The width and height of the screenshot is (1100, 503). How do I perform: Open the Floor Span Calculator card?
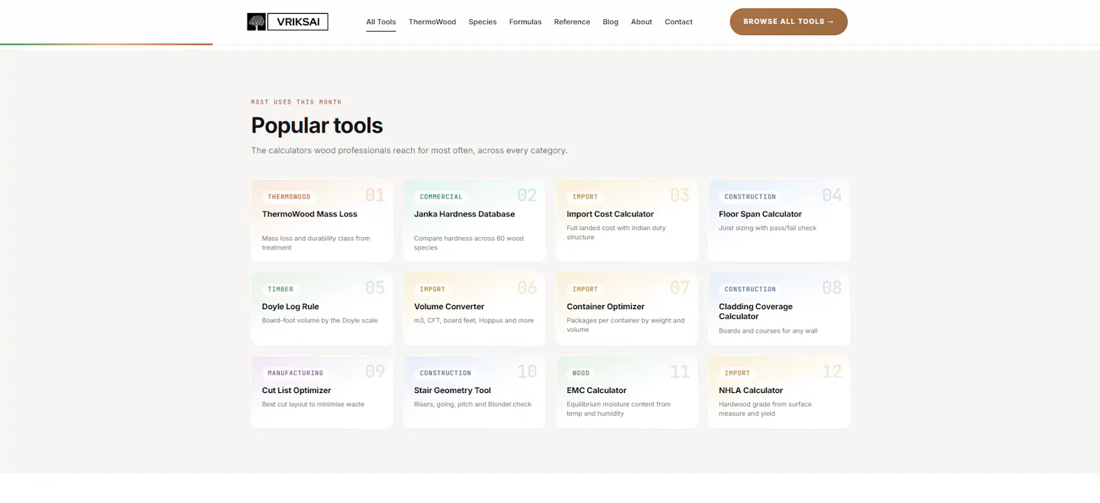(779, 221)
